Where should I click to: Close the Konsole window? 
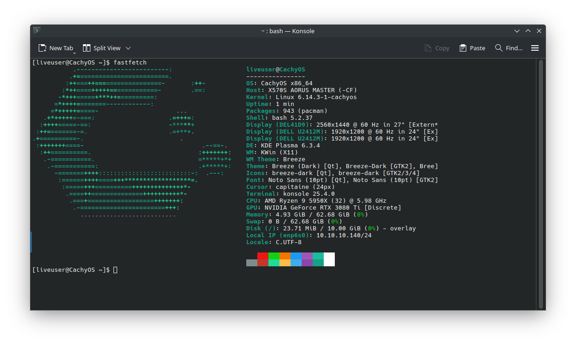tap(539, 31)
